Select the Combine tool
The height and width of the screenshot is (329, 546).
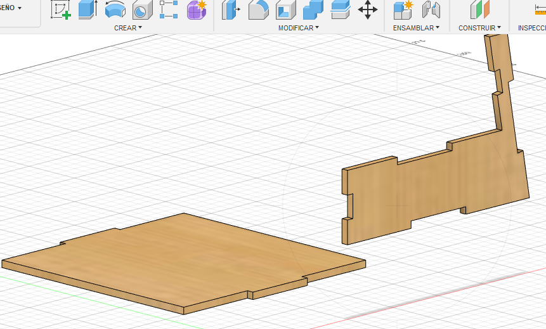click(313, 10)
